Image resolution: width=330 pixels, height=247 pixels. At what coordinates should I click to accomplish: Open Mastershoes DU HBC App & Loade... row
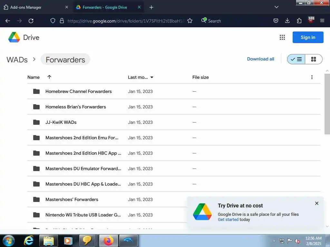click(174, 184)
